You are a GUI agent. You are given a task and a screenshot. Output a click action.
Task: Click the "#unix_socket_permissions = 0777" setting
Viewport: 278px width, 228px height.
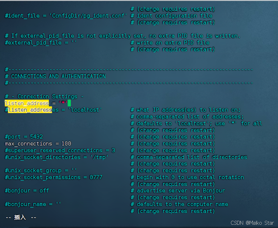pyautogui.click(x=54, y=177)
